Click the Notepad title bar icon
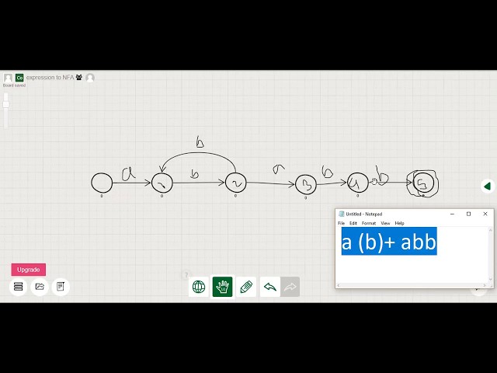Image resolution: width=497 pixels, height=373 pixels. (342, 214)
